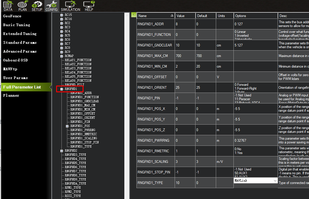Open the GeoFence config page
The height and width of the screenshot is (199, 309).
click(12, 16)
